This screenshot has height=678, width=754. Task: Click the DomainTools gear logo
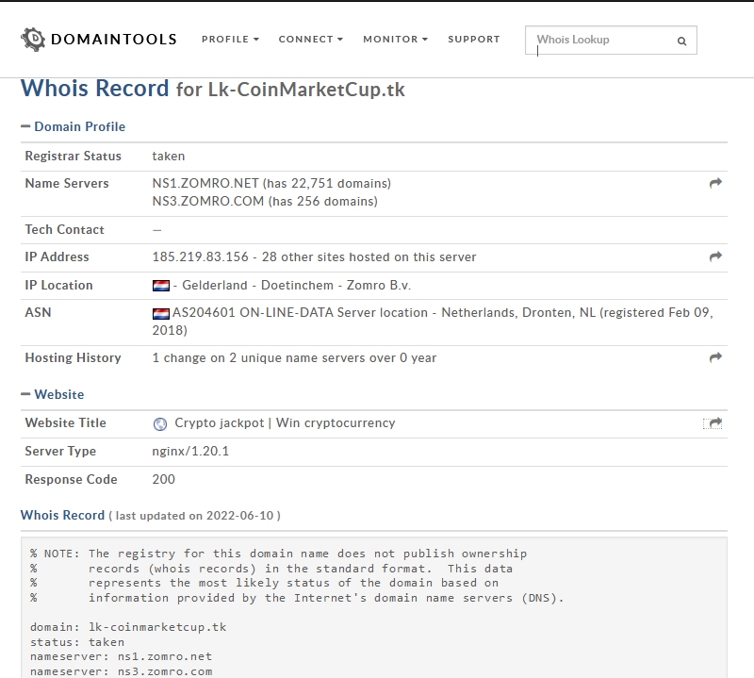tap(33, 39)
